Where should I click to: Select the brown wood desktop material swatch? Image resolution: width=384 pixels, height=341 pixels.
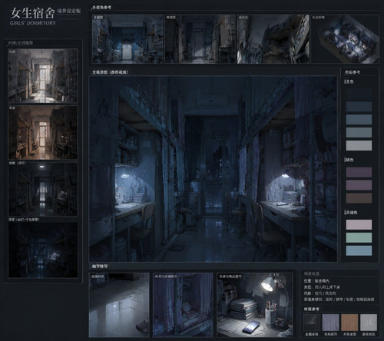[349, 323]
